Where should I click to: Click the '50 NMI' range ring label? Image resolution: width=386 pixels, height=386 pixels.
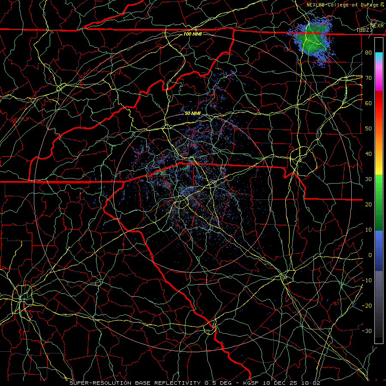[193, 113]
